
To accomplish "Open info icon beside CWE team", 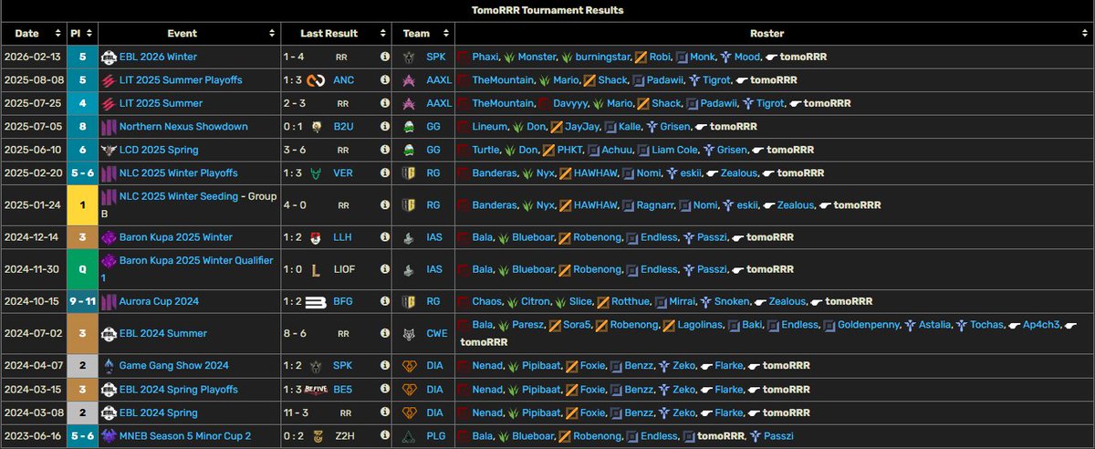I will point(384,334).
